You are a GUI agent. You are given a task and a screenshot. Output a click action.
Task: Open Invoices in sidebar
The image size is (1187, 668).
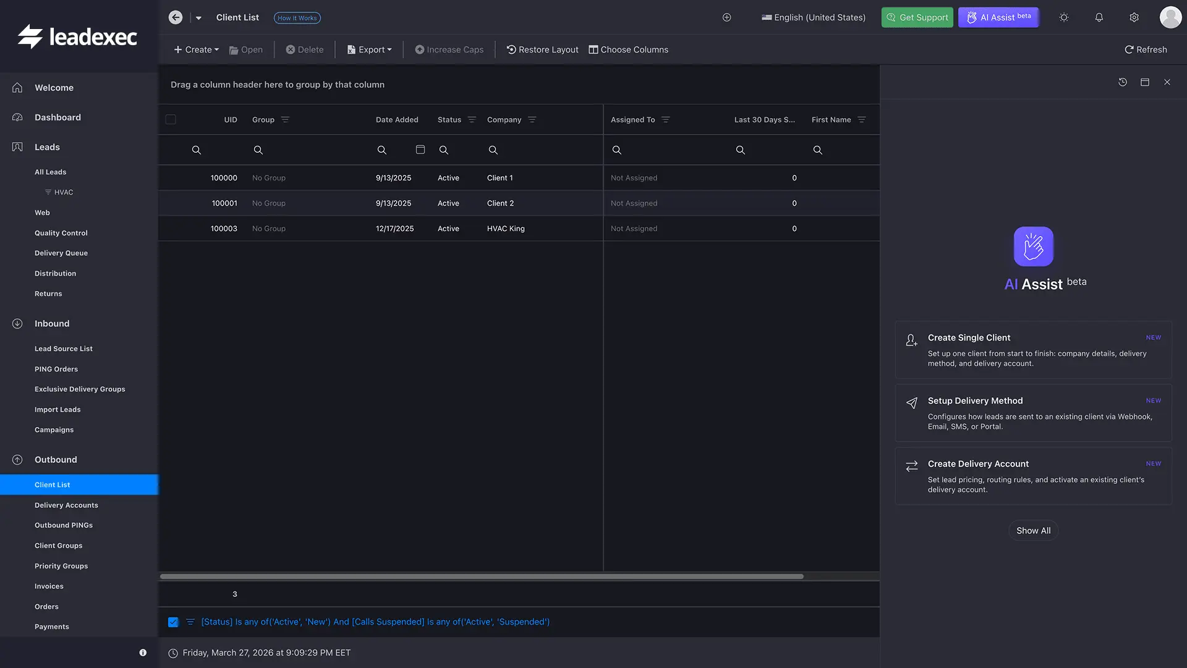[49, 586]
